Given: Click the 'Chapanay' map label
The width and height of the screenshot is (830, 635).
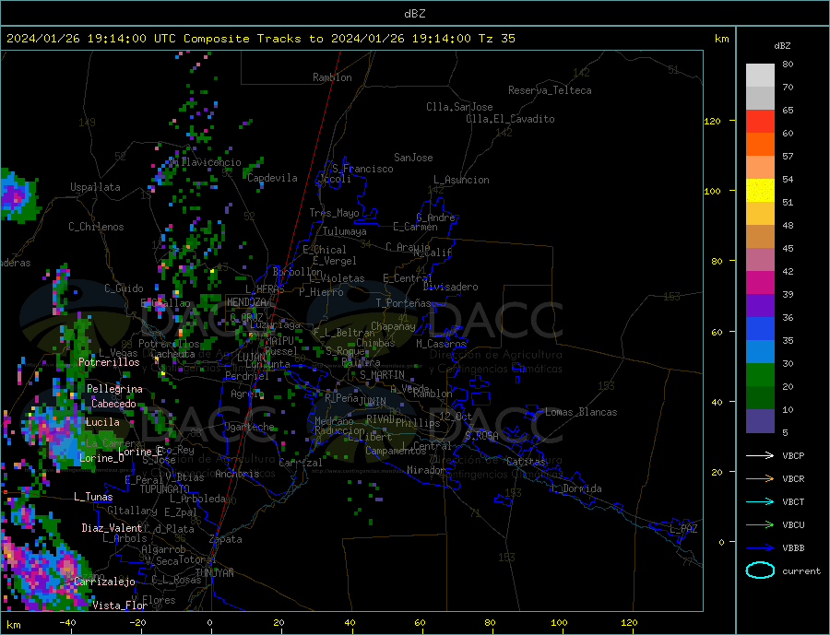Looking at the screenshot, I should click(393, 326).
